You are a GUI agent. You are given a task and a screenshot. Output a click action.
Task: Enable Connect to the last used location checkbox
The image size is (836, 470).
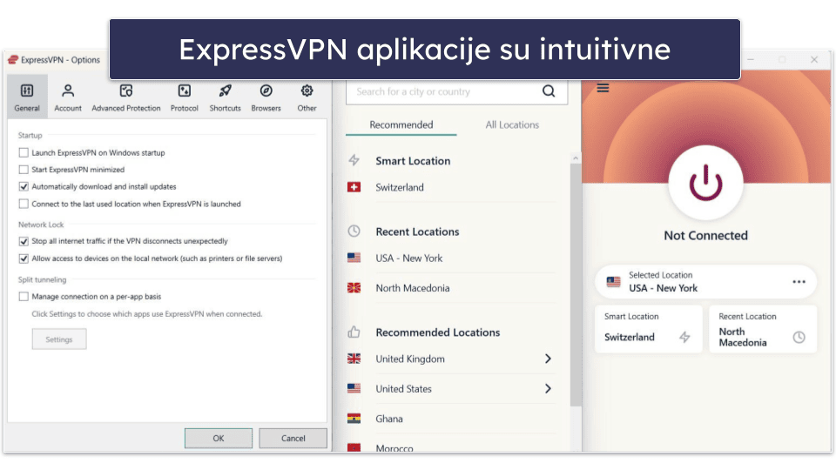[x=24, y=204]
